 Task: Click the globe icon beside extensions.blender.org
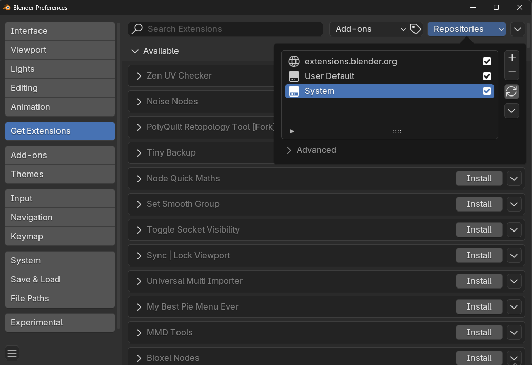point(293,61)
